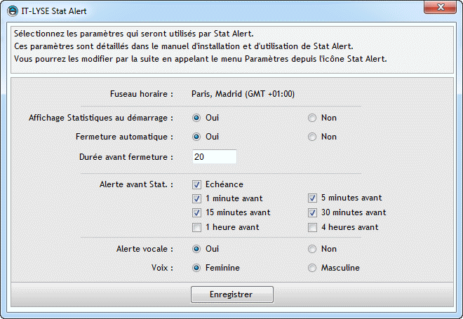Click the IT-LYSE Stat Alert title bar icon
Screen dimensions: 463x319
13,11
